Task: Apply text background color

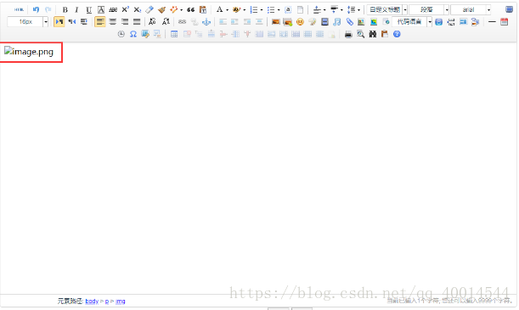Action: click(236, 9)
